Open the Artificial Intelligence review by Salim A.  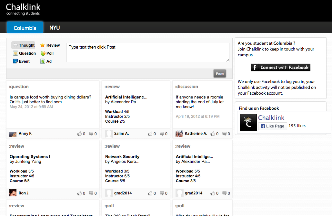126,97
